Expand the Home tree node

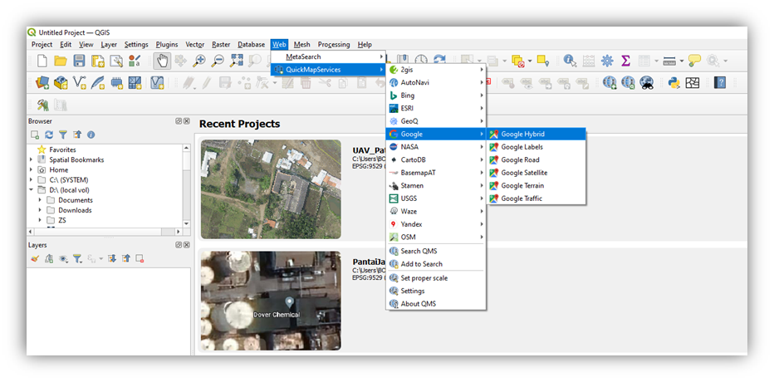coord(32,169)
